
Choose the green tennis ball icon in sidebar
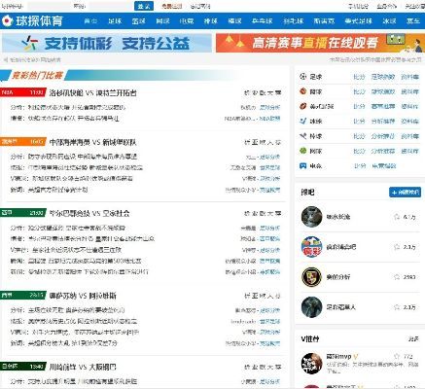302,151
